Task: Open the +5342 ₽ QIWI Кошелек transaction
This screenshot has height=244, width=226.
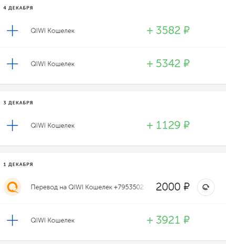Action: click(113, 64)
